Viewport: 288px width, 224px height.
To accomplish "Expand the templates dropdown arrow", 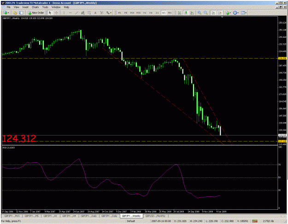I will 246,13.
